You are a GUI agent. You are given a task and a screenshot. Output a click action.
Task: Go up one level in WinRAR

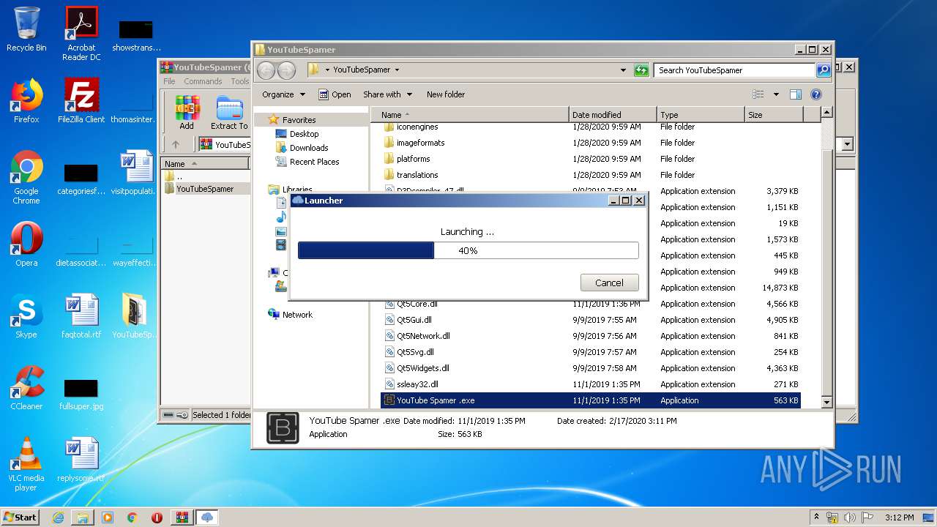tap(176, 144)
